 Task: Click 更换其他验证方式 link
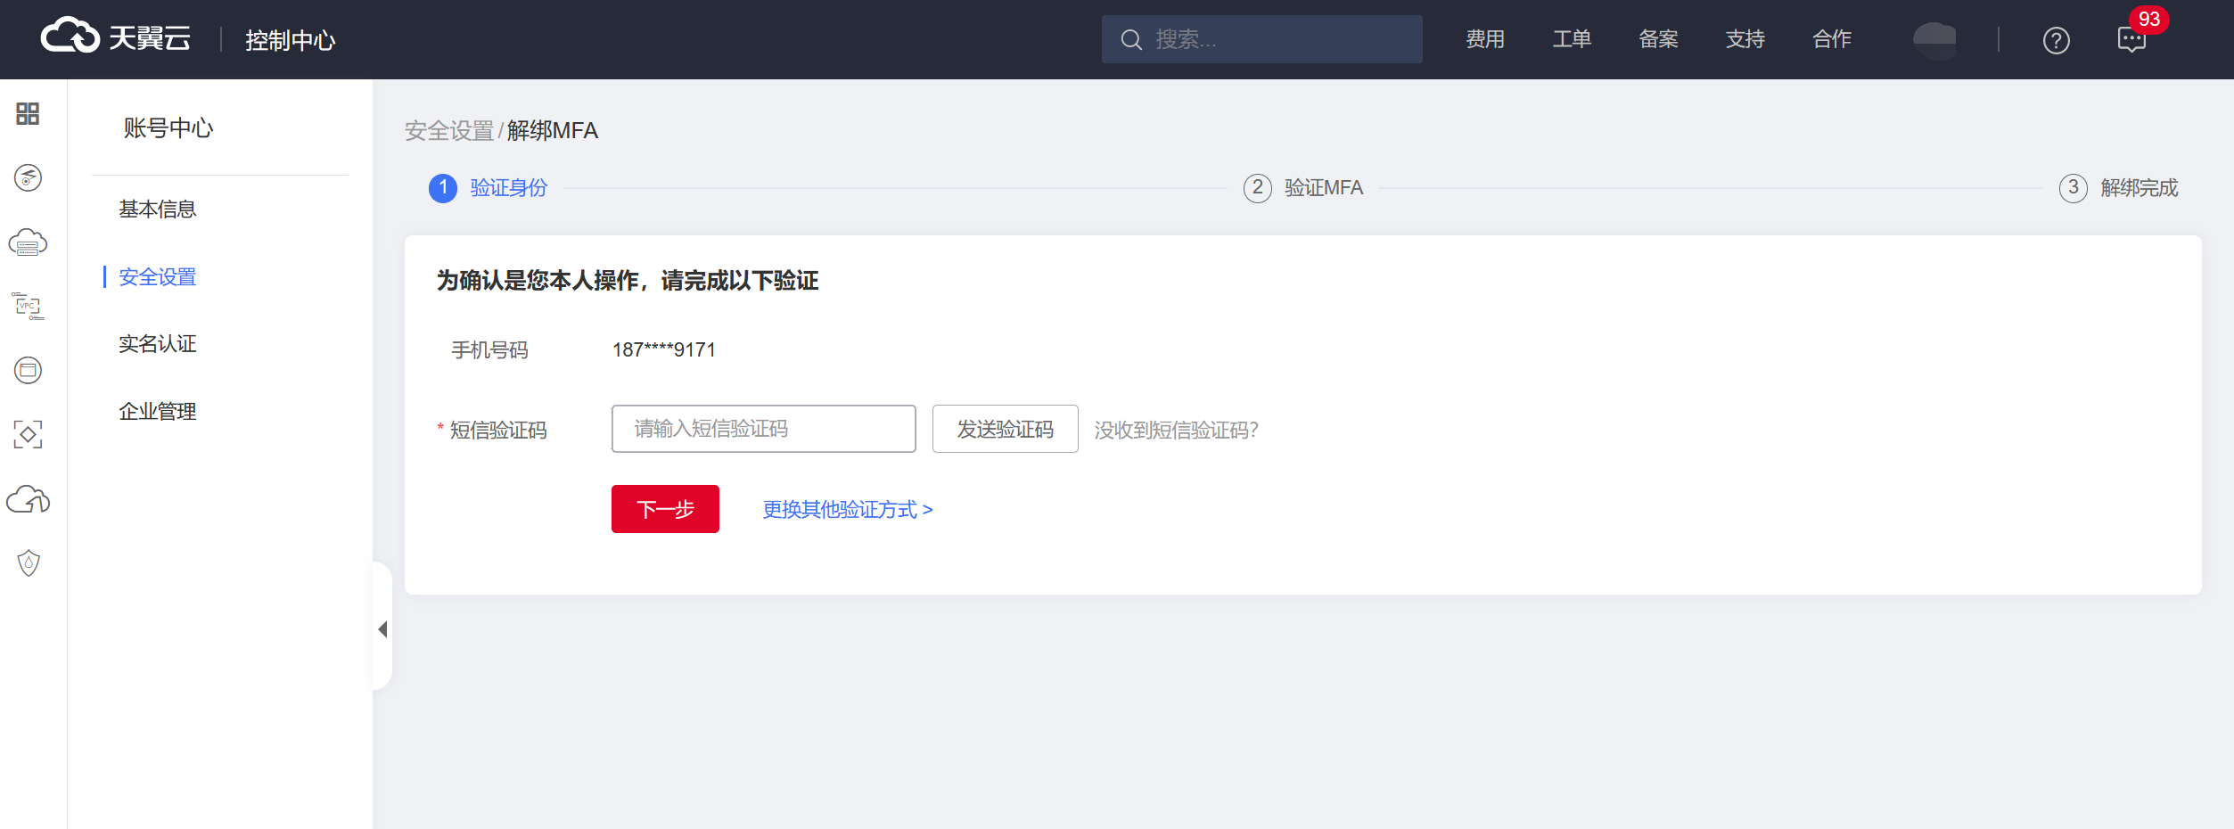[847, 510]
